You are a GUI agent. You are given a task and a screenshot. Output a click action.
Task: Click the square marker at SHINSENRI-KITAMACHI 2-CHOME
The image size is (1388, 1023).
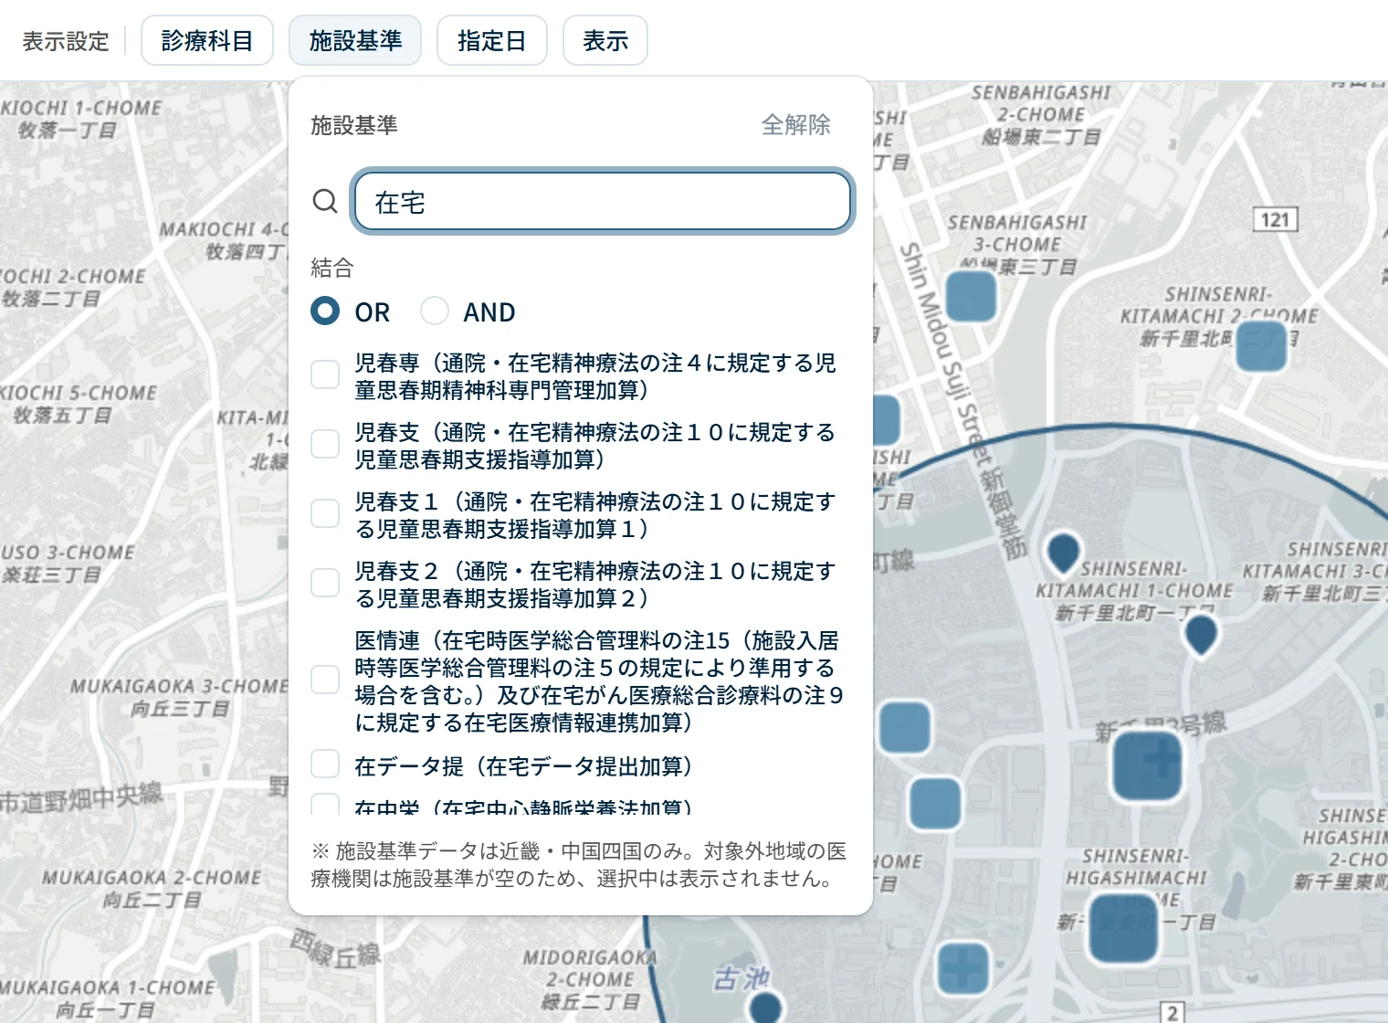pos(1261,345)
